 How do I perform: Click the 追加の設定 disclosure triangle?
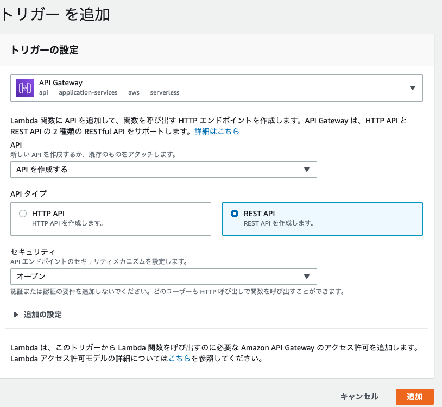pyautogui.click(x=15, y=315)
